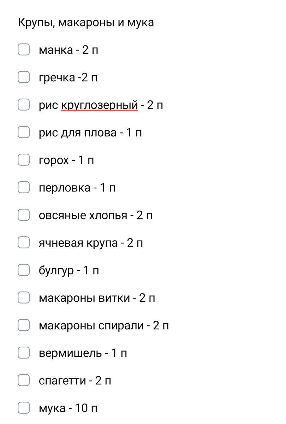Select the перловка checkbox

coord(24,187)
